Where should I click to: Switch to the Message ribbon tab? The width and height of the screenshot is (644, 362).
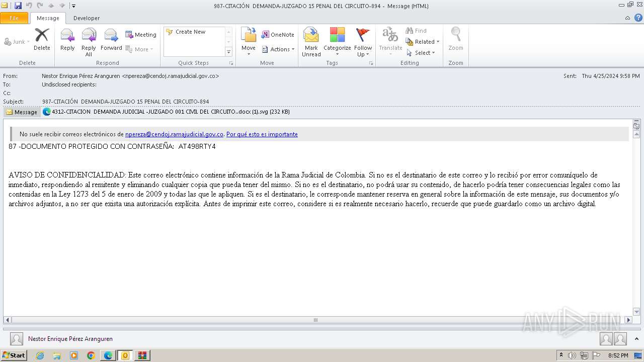(x=48, y=18)
